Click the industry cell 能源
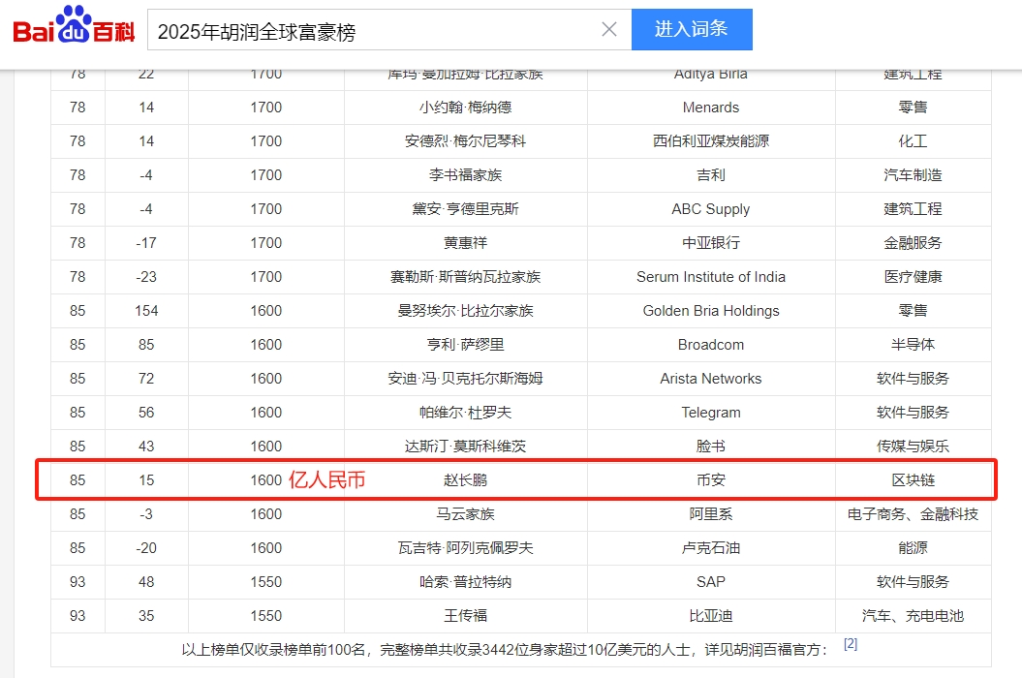This screenshot has height=678, width=1022. 913,548
